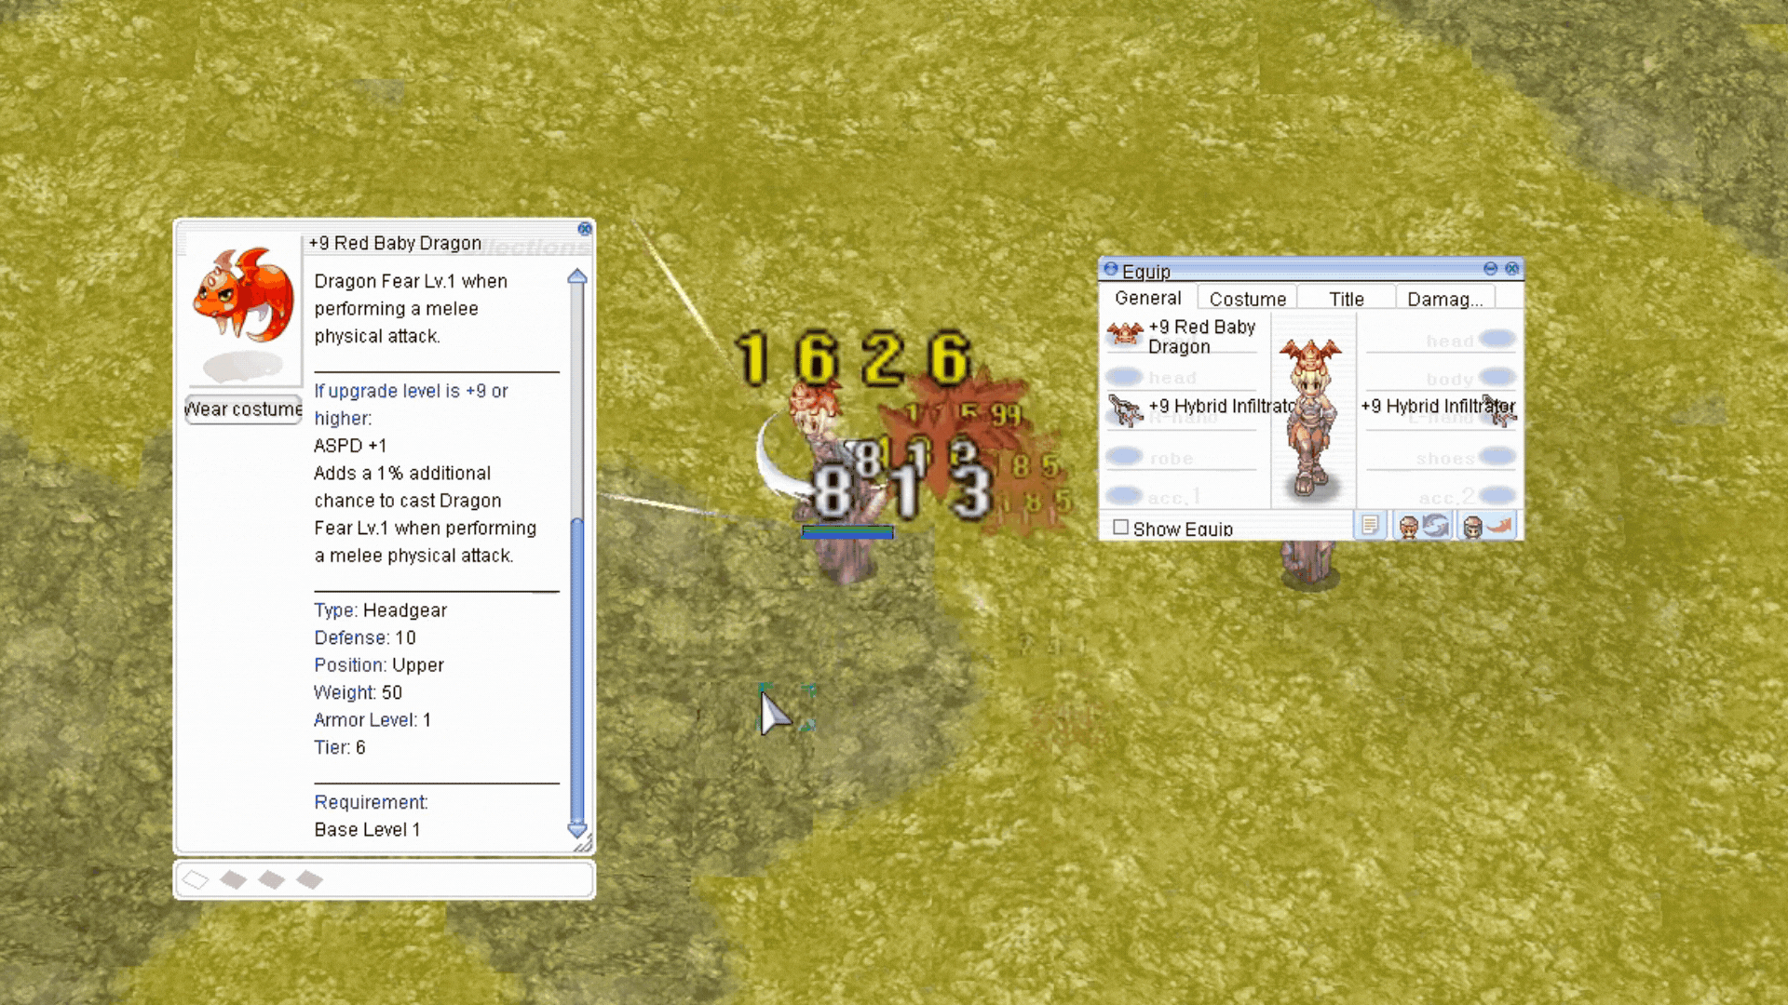Viewport: 1788px width, 1005px height.
Task: Click the first empty card slot diamond
Action: (196, 880)
